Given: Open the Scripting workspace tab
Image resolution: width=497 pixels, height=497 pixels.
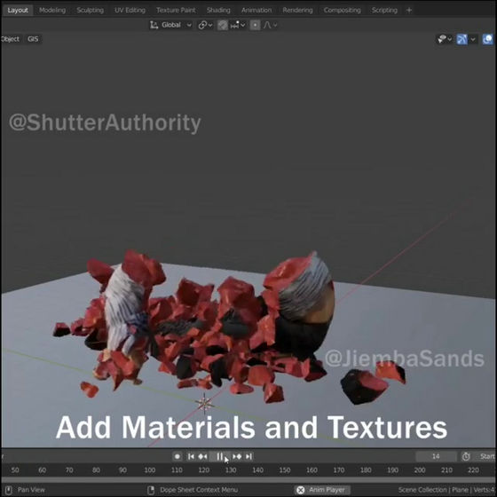Looking at the screenshot, I should coord(384,10).
